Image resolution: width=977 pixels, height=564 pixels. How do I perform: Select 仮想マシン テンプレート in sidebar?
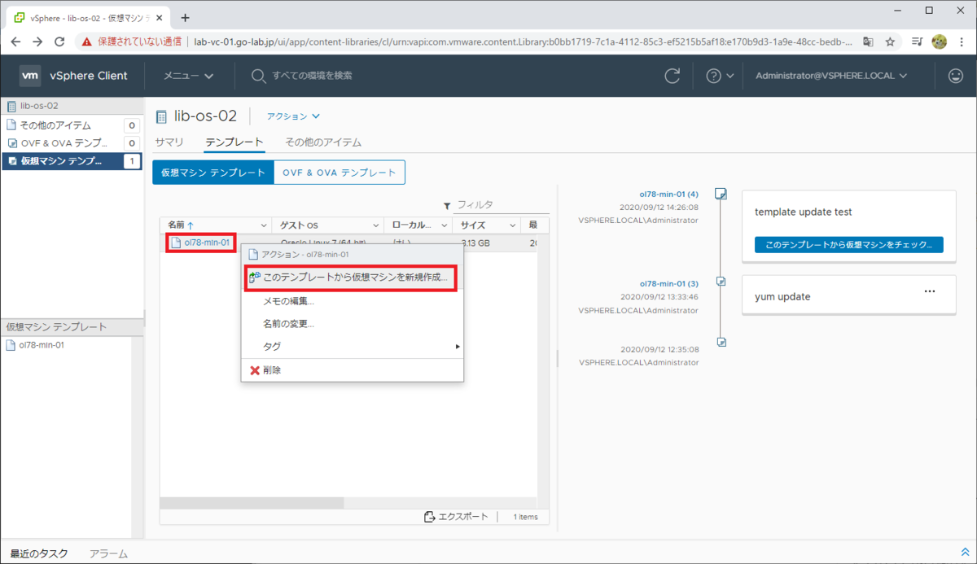click(72, 161)
